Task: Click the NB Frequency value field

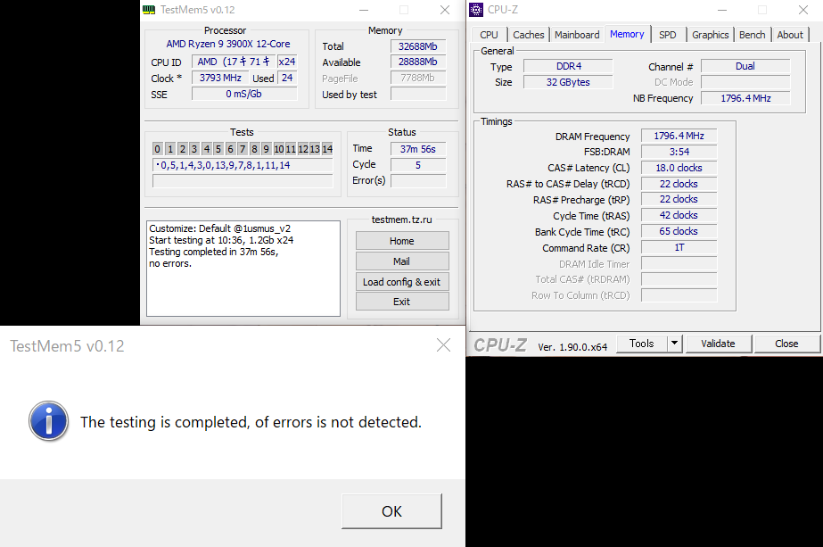Action: coord(745,98)
